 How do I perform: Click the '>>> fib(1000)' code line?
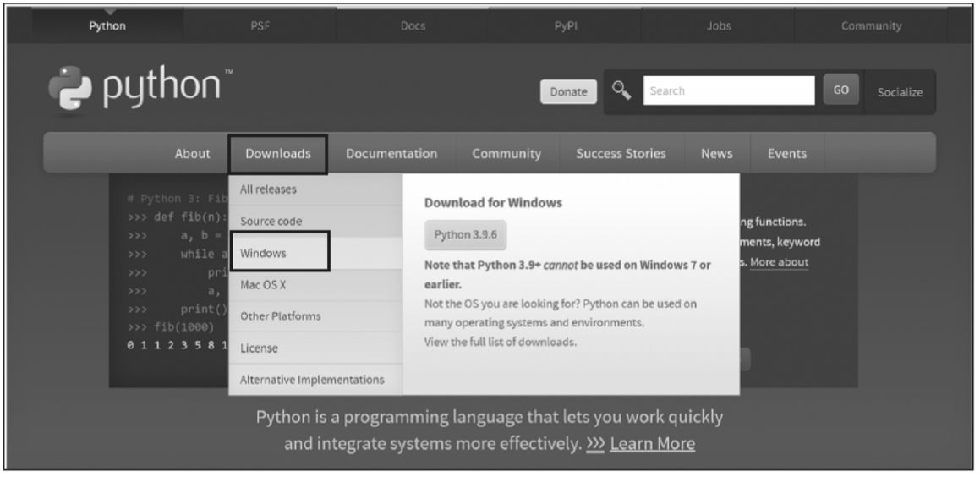[x=171, y=327]
